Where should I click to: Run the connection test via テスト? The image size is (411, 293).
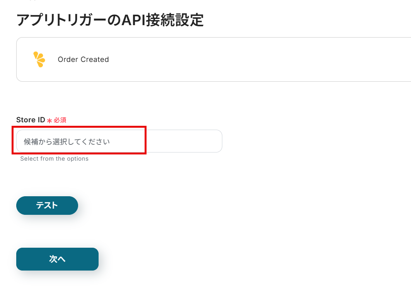47,206
